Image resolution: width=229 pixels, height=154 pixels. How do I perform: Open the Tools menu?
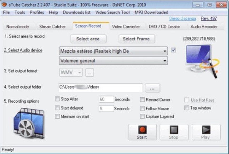click(20, 12)
